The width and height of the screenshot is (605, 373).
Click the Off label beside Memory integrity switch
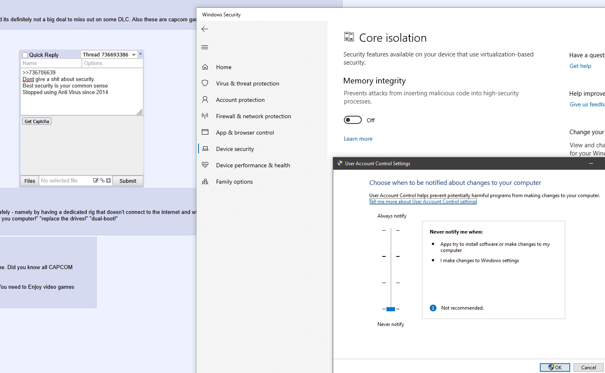click(371, 120)
